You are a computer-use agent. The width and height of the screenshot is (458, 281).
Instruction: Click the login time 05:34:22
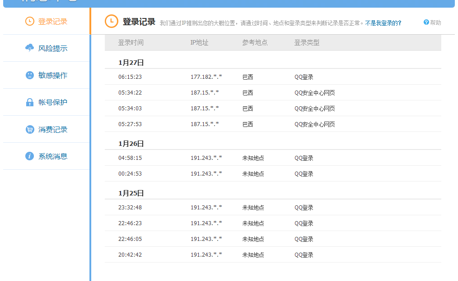[x=130, y=93]
